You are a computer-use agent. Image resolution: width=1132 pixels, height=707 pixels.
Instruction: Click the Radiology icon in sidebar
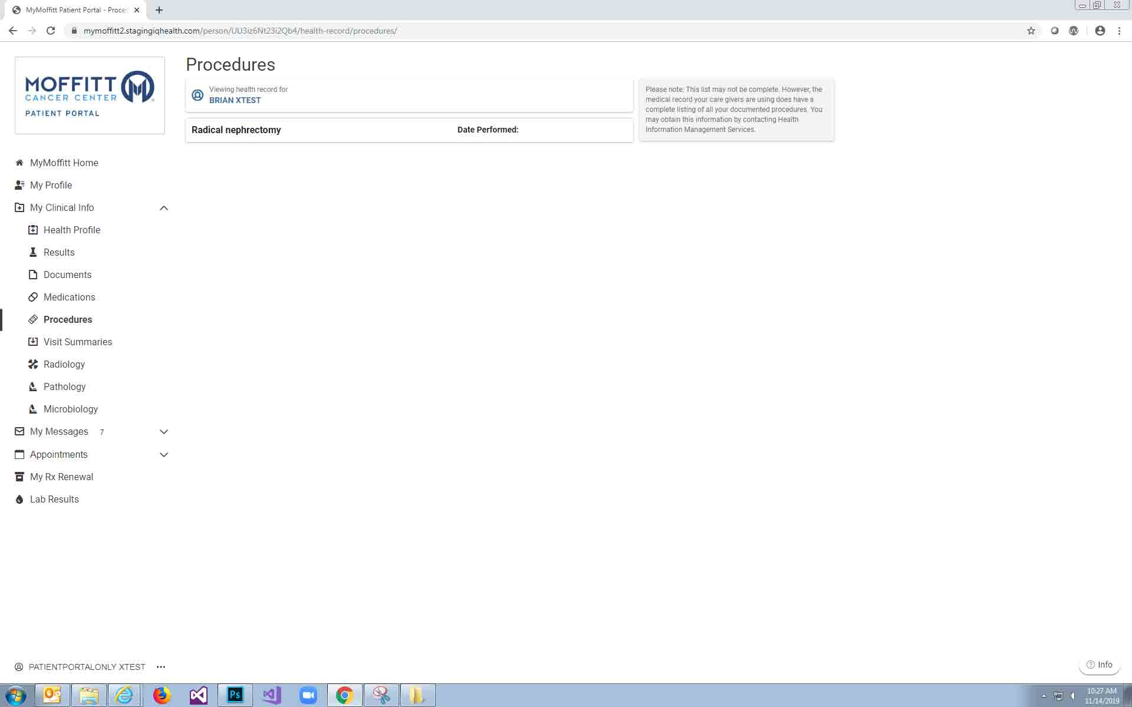coord(33,364)
